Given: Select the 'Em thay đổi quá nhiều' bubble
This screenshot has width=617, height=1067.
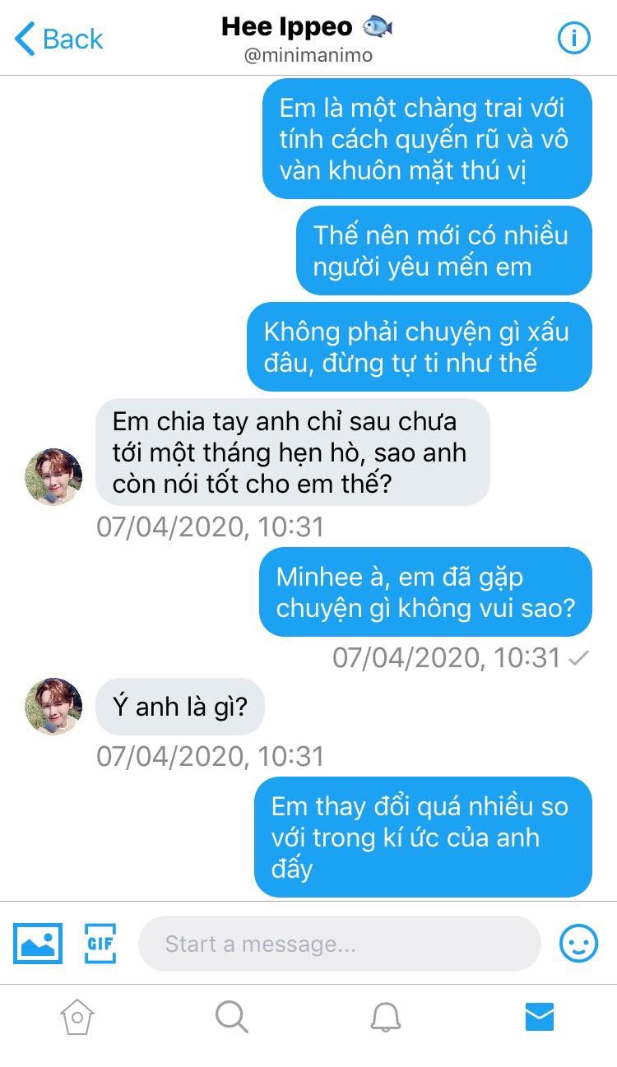Looking at the screenshot, I should [423, 837].
